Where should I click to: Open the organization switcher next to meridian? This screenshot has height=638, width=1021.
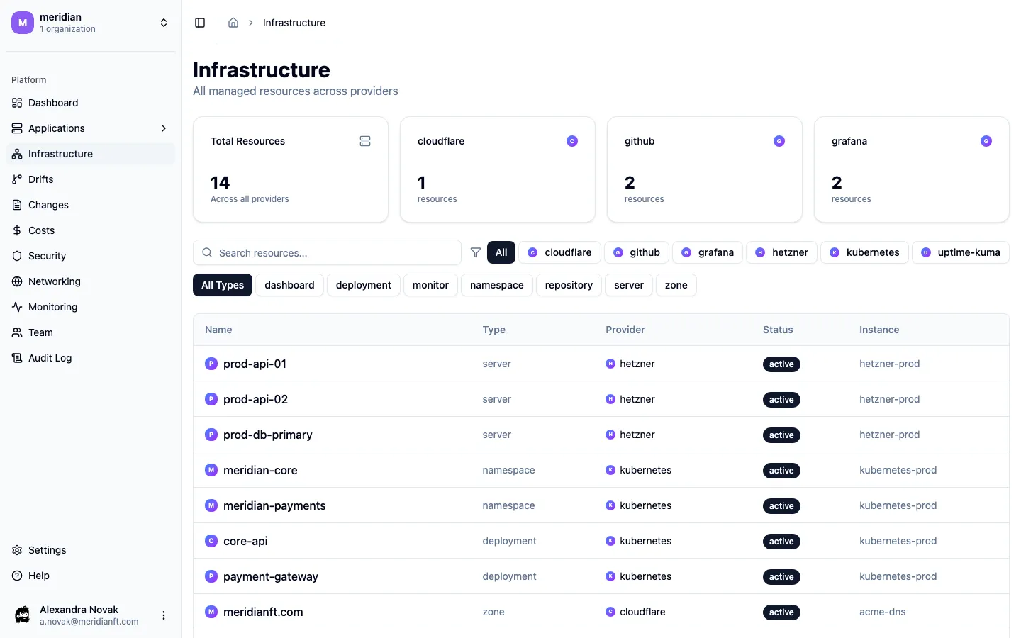pos(164,23)
